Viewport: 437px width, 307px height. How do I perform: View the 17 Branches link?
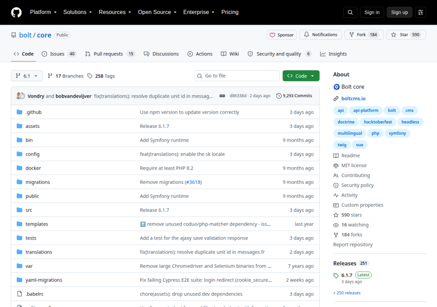[x=65, y=76]
